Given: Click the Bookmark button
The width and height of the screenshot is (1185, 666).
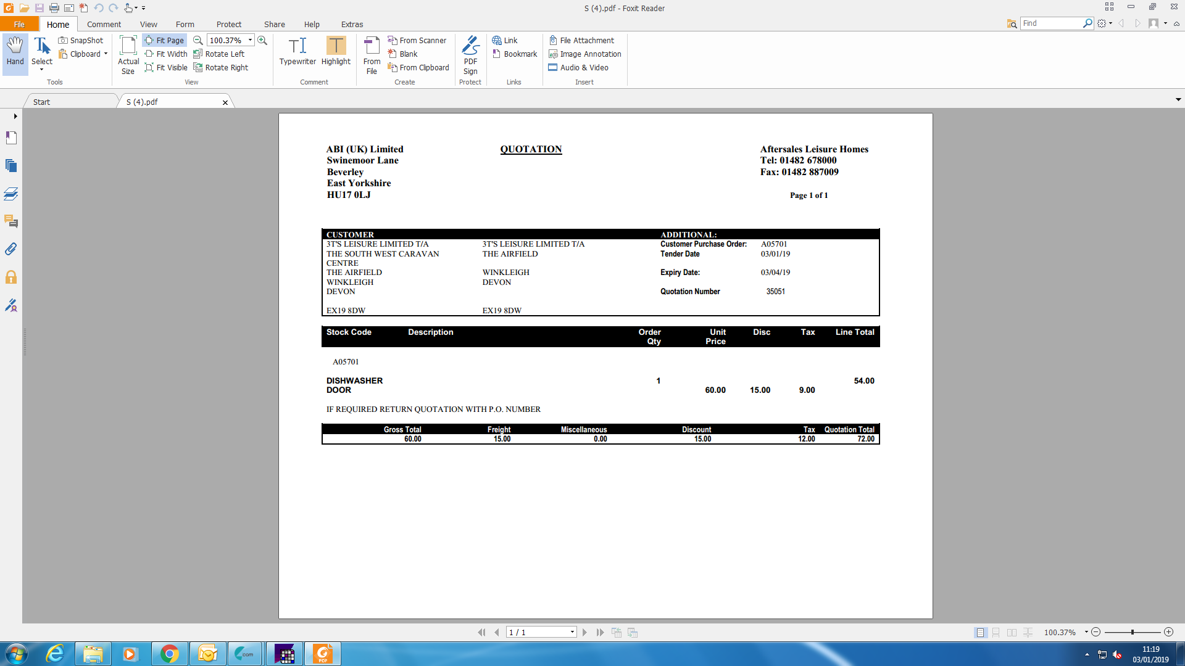Looking at the screenshot, I should tap(515, 54).
